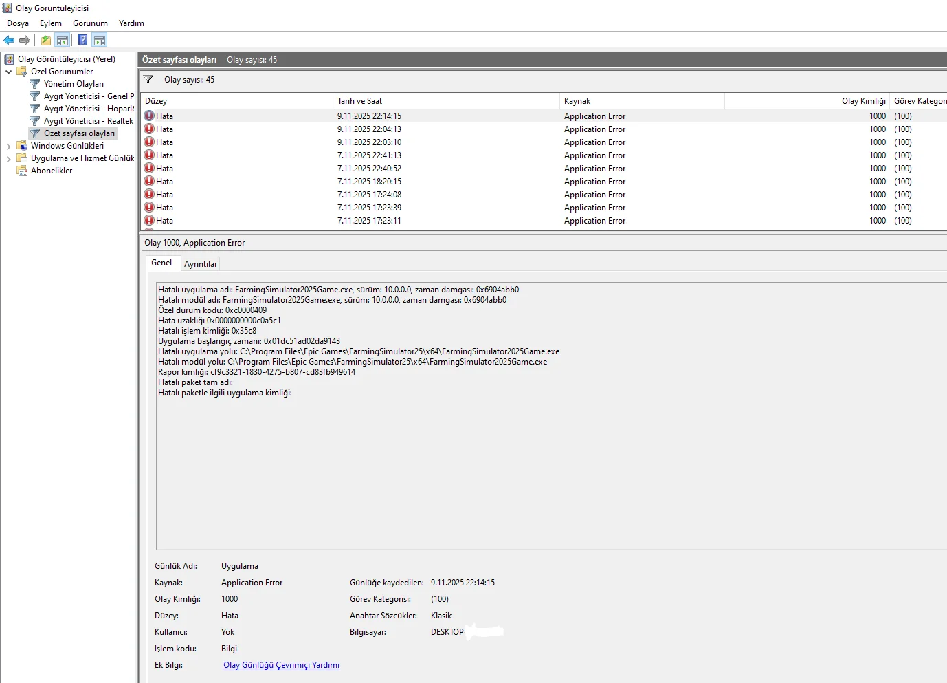Click the error icon on the 9.11.2025 22:03:10 row
The width and height of the screenshot is (947, 683).
click(149, 142)
